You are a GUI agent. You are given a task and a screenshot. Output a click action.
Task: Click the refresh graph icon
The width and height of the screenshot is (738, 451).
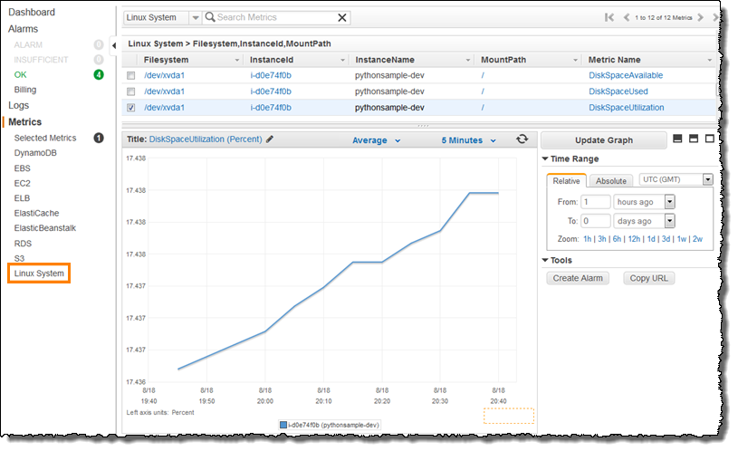522,139
